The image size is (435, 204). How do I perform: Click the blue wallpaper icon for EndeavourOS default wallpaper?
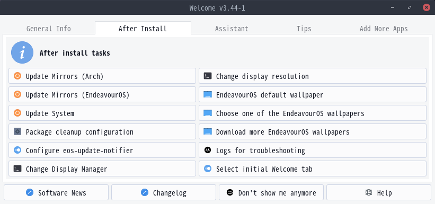[208, 94]
